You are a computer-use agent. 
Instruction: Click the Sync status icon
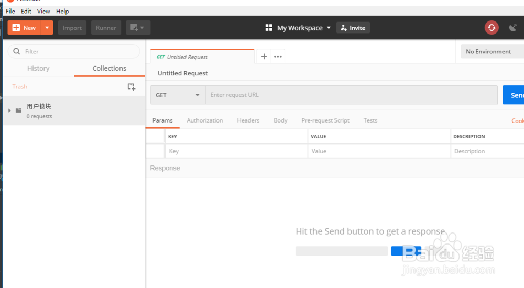point(492,28)
